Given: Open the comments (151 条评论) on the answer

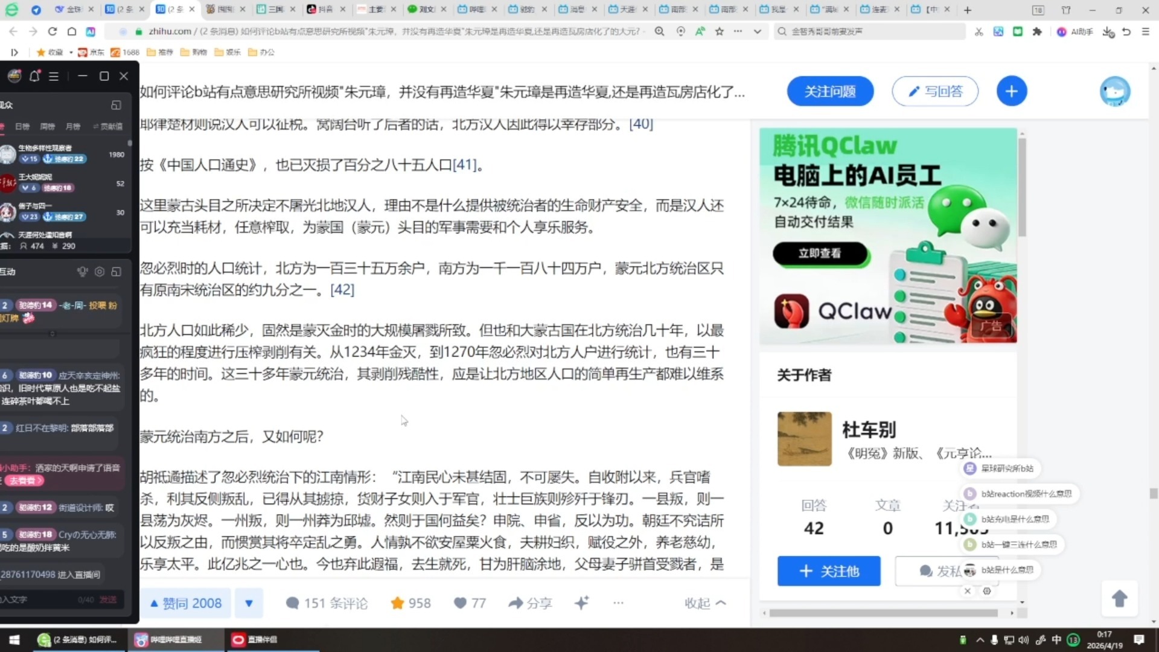Looking at the screenshot, I should click(x=326, y=603).
